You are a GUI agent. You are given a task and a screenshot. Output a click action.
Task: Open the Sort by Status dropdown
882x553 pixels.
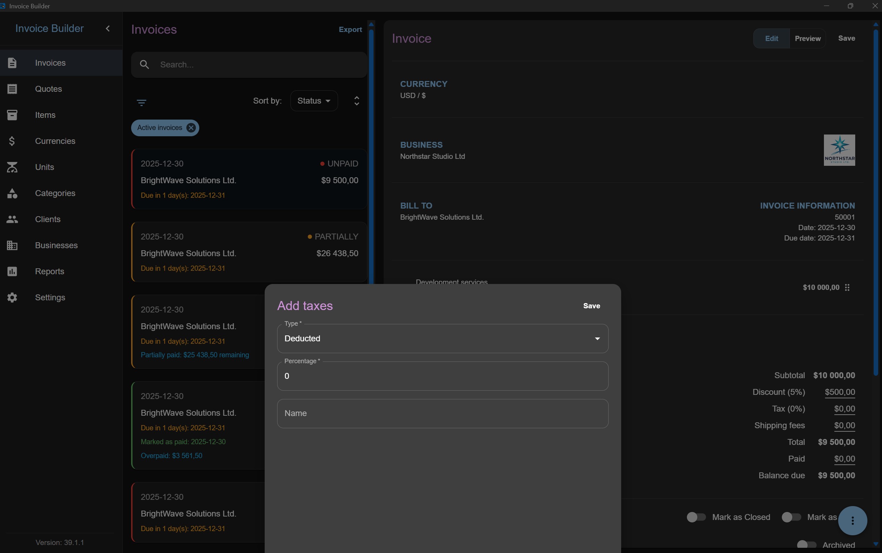click(314, 101)
